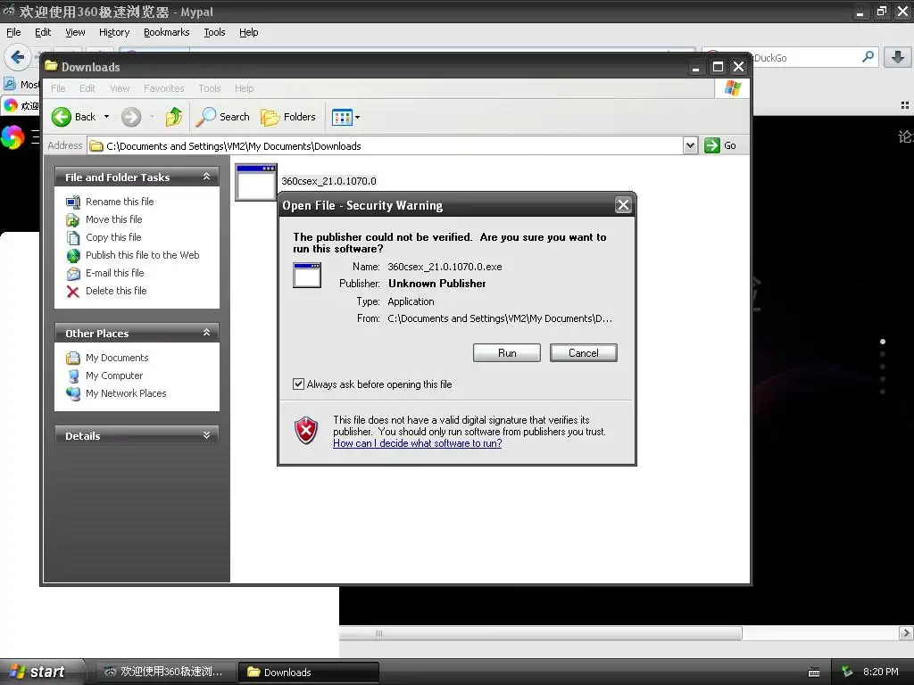Image resolution: width=914 pixels, height=685 pixels.
Task: Click the address bar path field
Action: pos(385,145)
